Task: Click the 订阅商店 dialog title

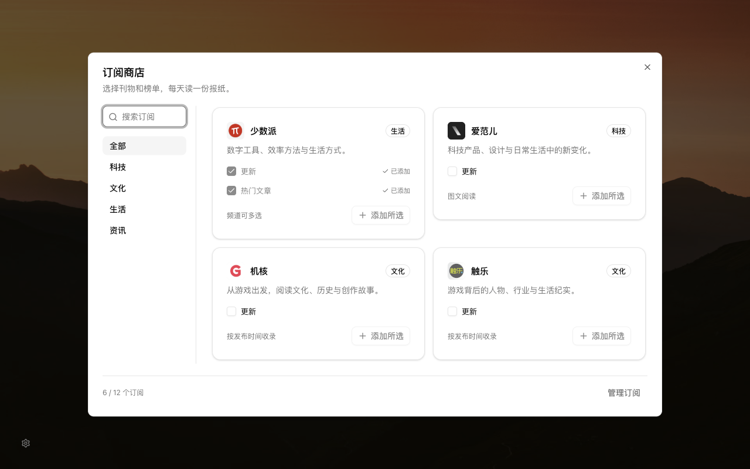Action: point(124,73)
